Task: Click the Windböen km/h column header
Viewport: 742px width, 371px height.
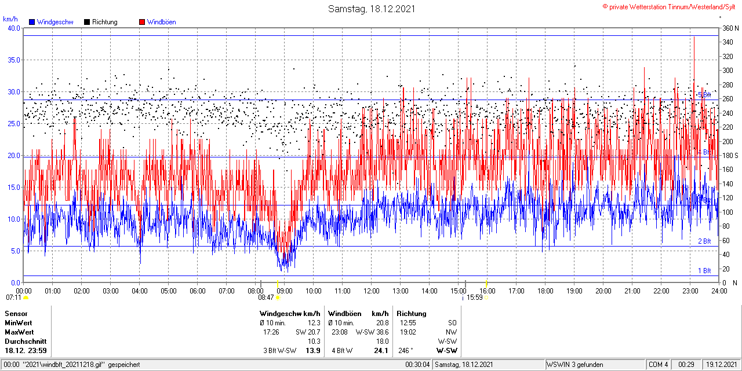Action: [358, 314]
